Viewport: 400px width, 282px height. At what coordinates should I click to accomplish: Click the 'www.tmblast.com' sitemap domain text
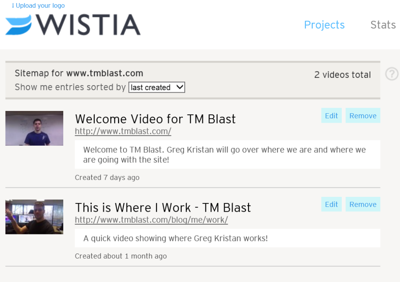pyautogui.click(x=105, y=73)
